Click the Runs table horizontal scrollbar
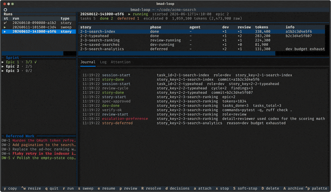Image resolution: width=331 pixels, height=192 pixels. 39,53
